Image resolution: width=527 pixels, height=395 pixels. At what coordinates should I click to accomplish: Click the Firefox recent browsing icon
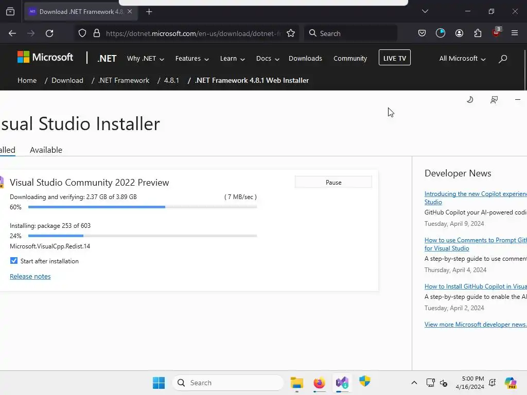[x=10, y=12]
